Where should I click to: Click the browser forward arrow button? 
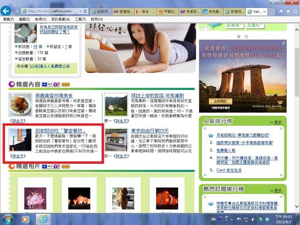click(x=16, y=11)
